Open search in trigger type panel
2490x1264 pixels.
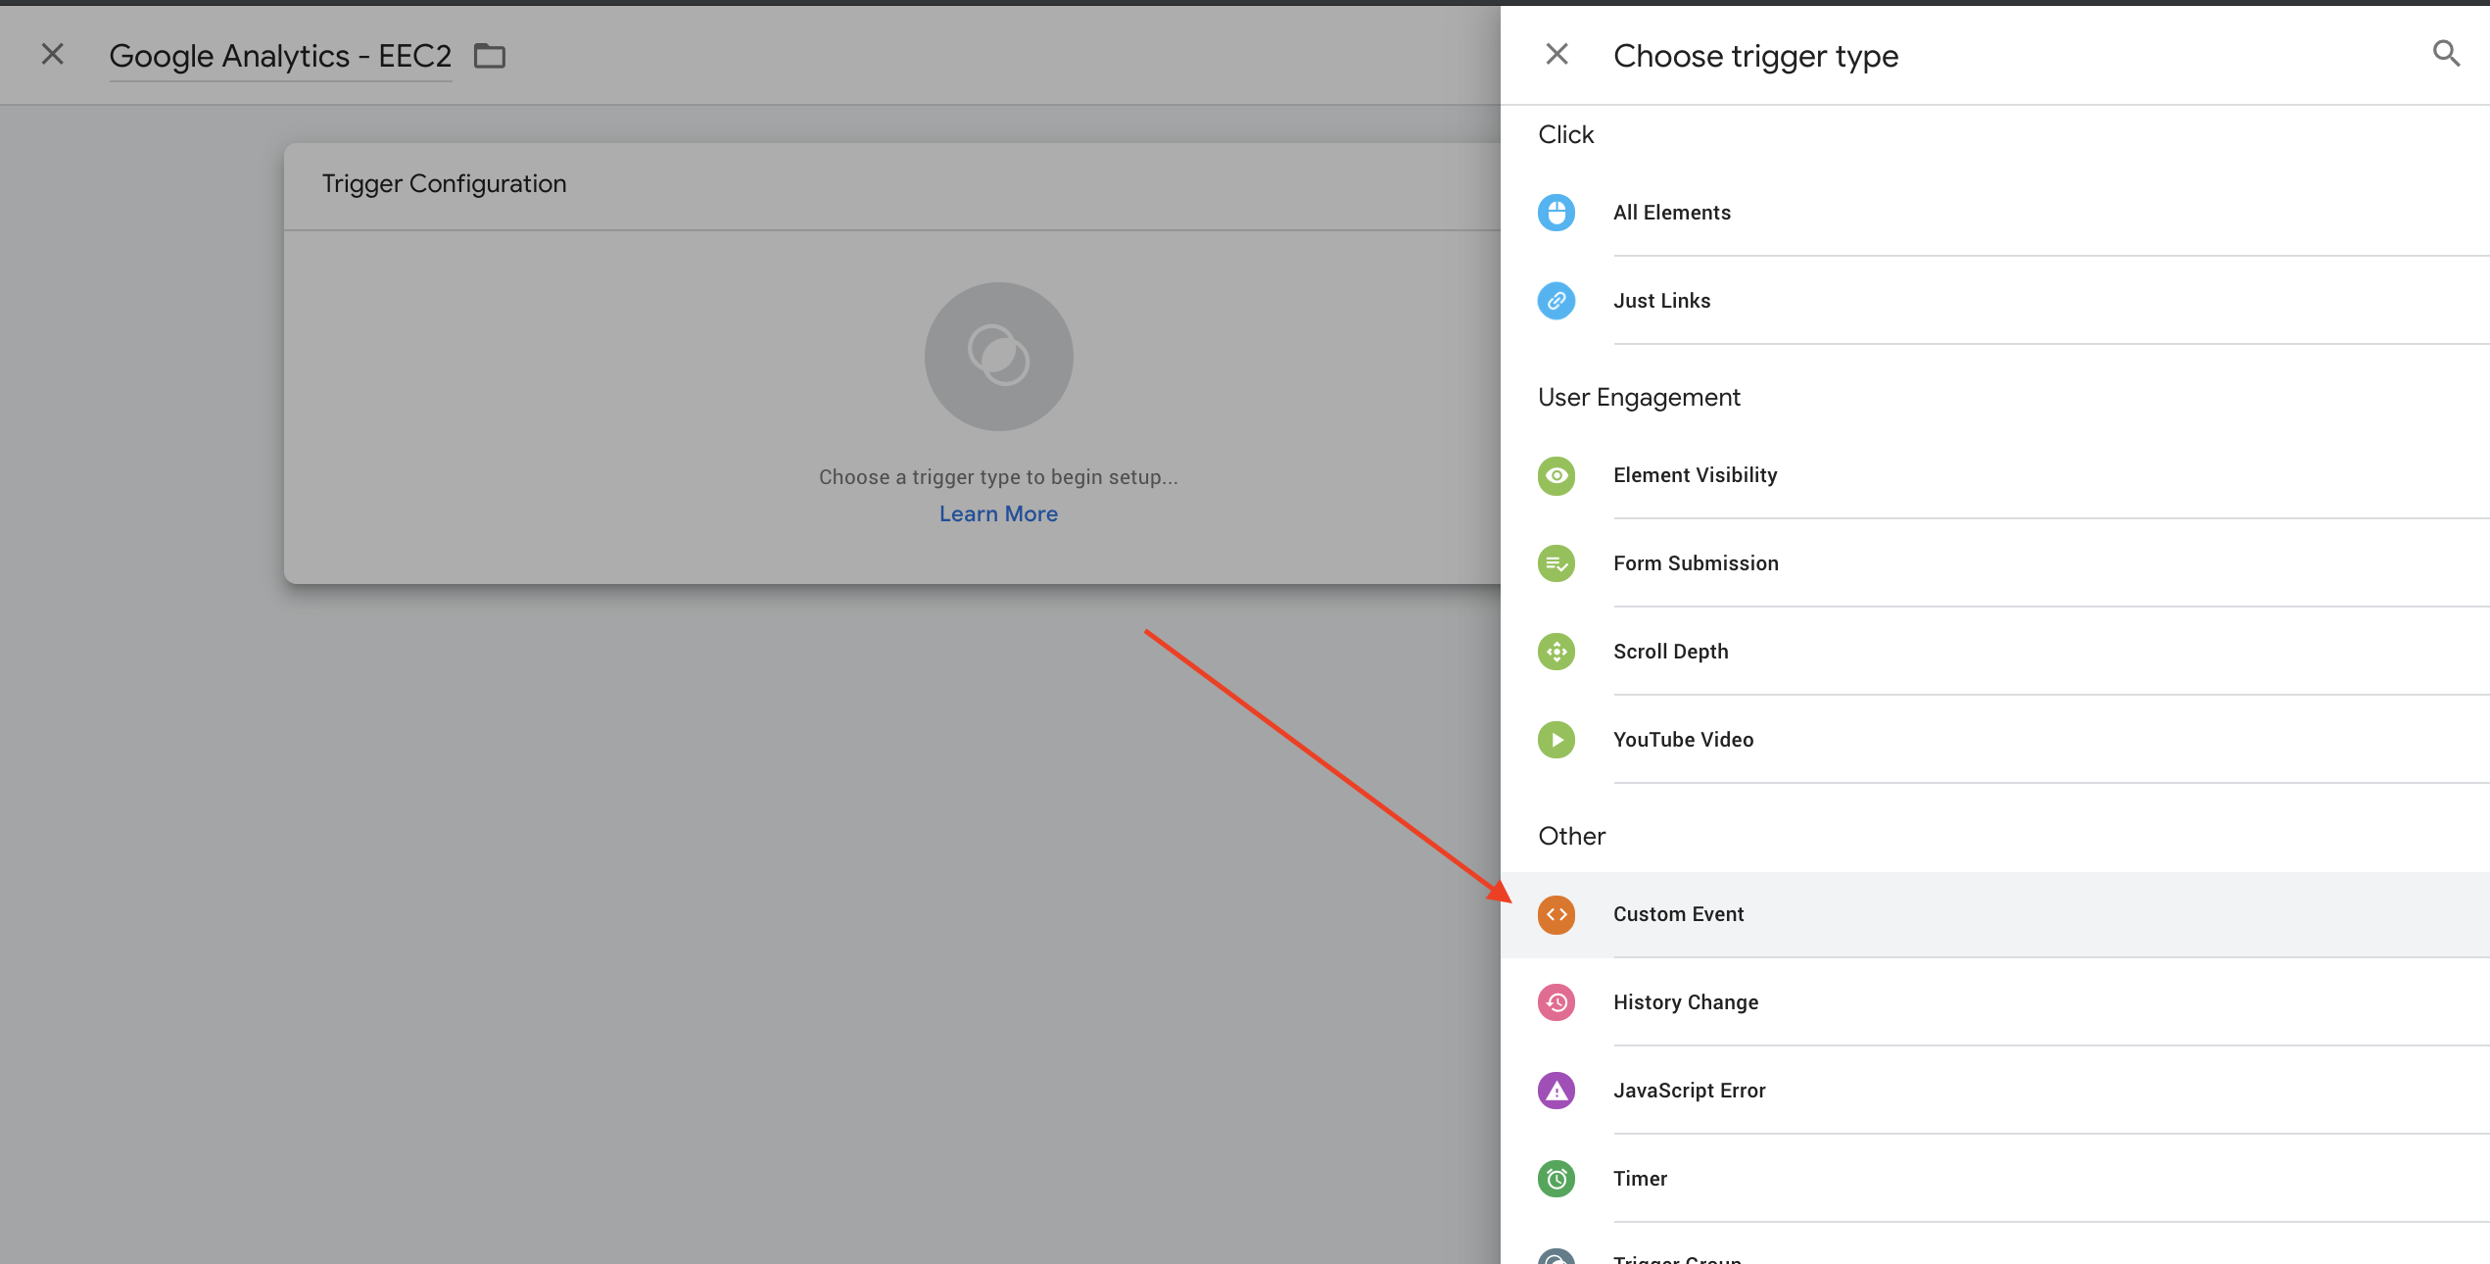(2446, 54)
